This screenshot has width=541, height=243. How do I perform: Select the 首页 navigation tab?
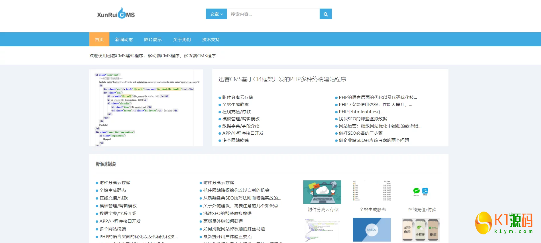[99, 39]
